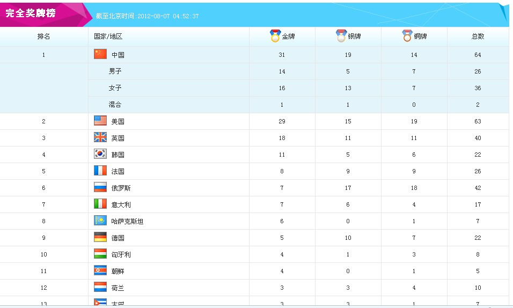Click the 铜牌 column header label

pyautogui.click(x=420, y=36)
